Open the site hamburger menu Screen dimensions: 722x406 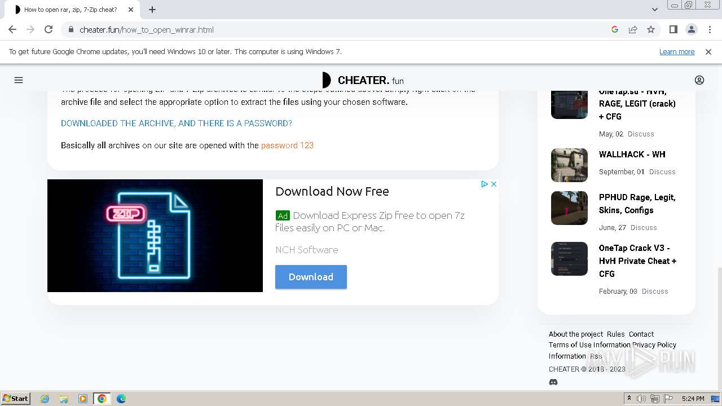19,80
